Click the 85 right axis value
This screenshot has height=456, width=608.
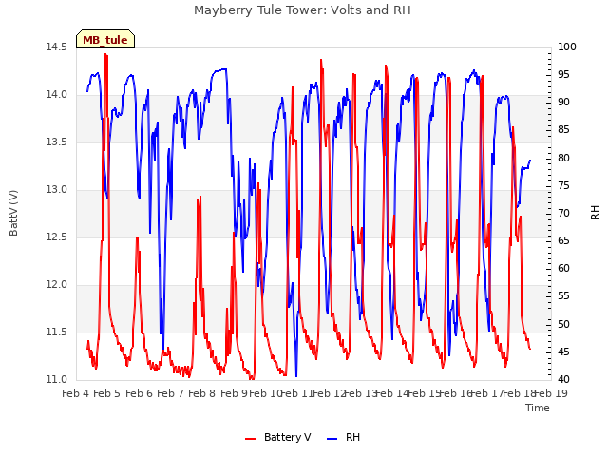coord(563,130)
